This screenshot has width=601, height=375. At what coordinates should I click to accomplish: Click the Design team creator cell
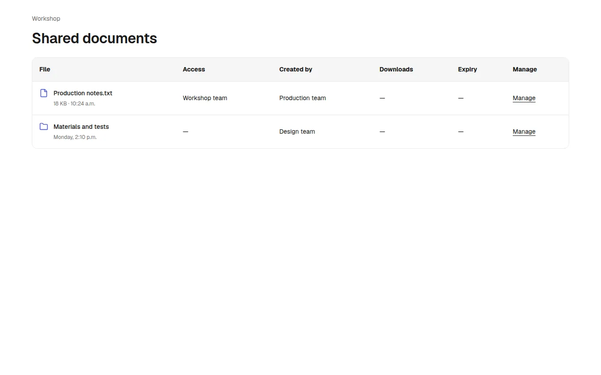[x=297, y=131]
